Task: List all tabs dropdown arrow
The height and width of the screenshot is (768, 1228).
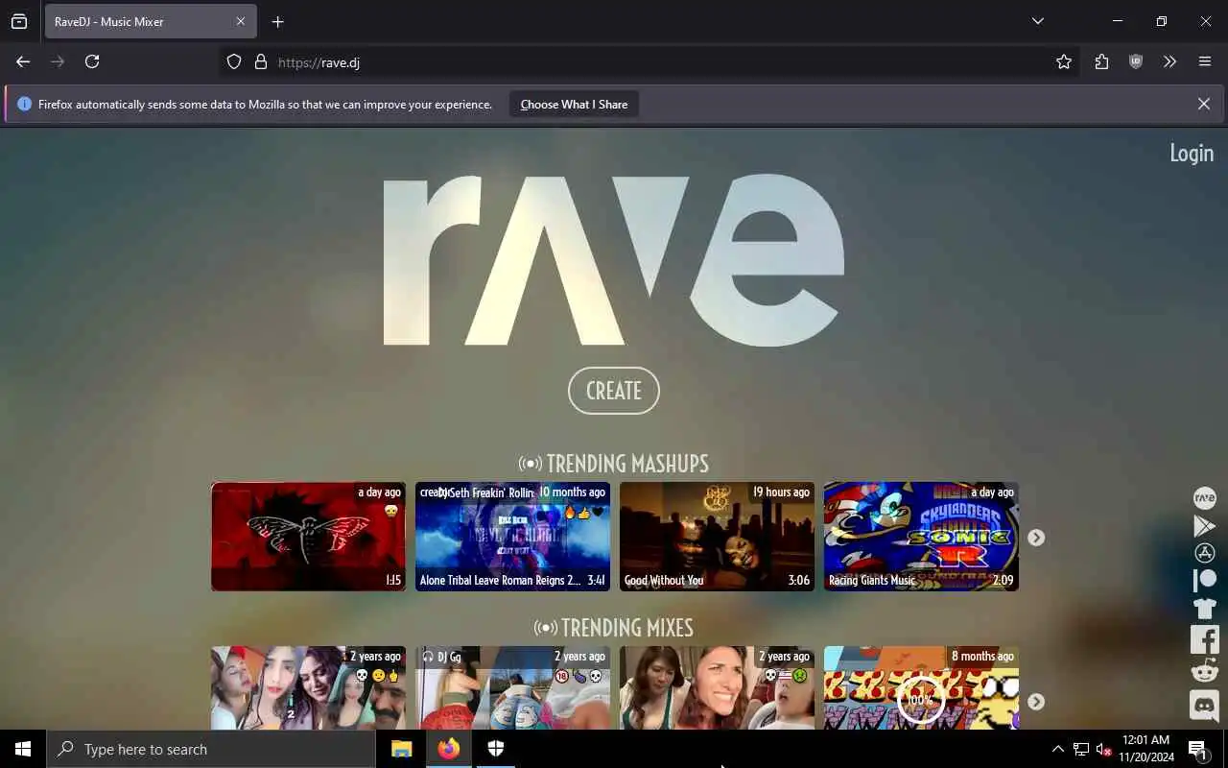Action: (x=1037, y=21)
